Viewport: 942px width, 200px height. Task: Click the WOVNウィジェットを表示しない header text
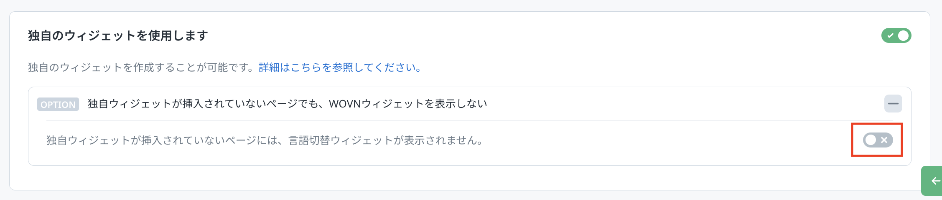pyautogui.click(x=407, y=104)
